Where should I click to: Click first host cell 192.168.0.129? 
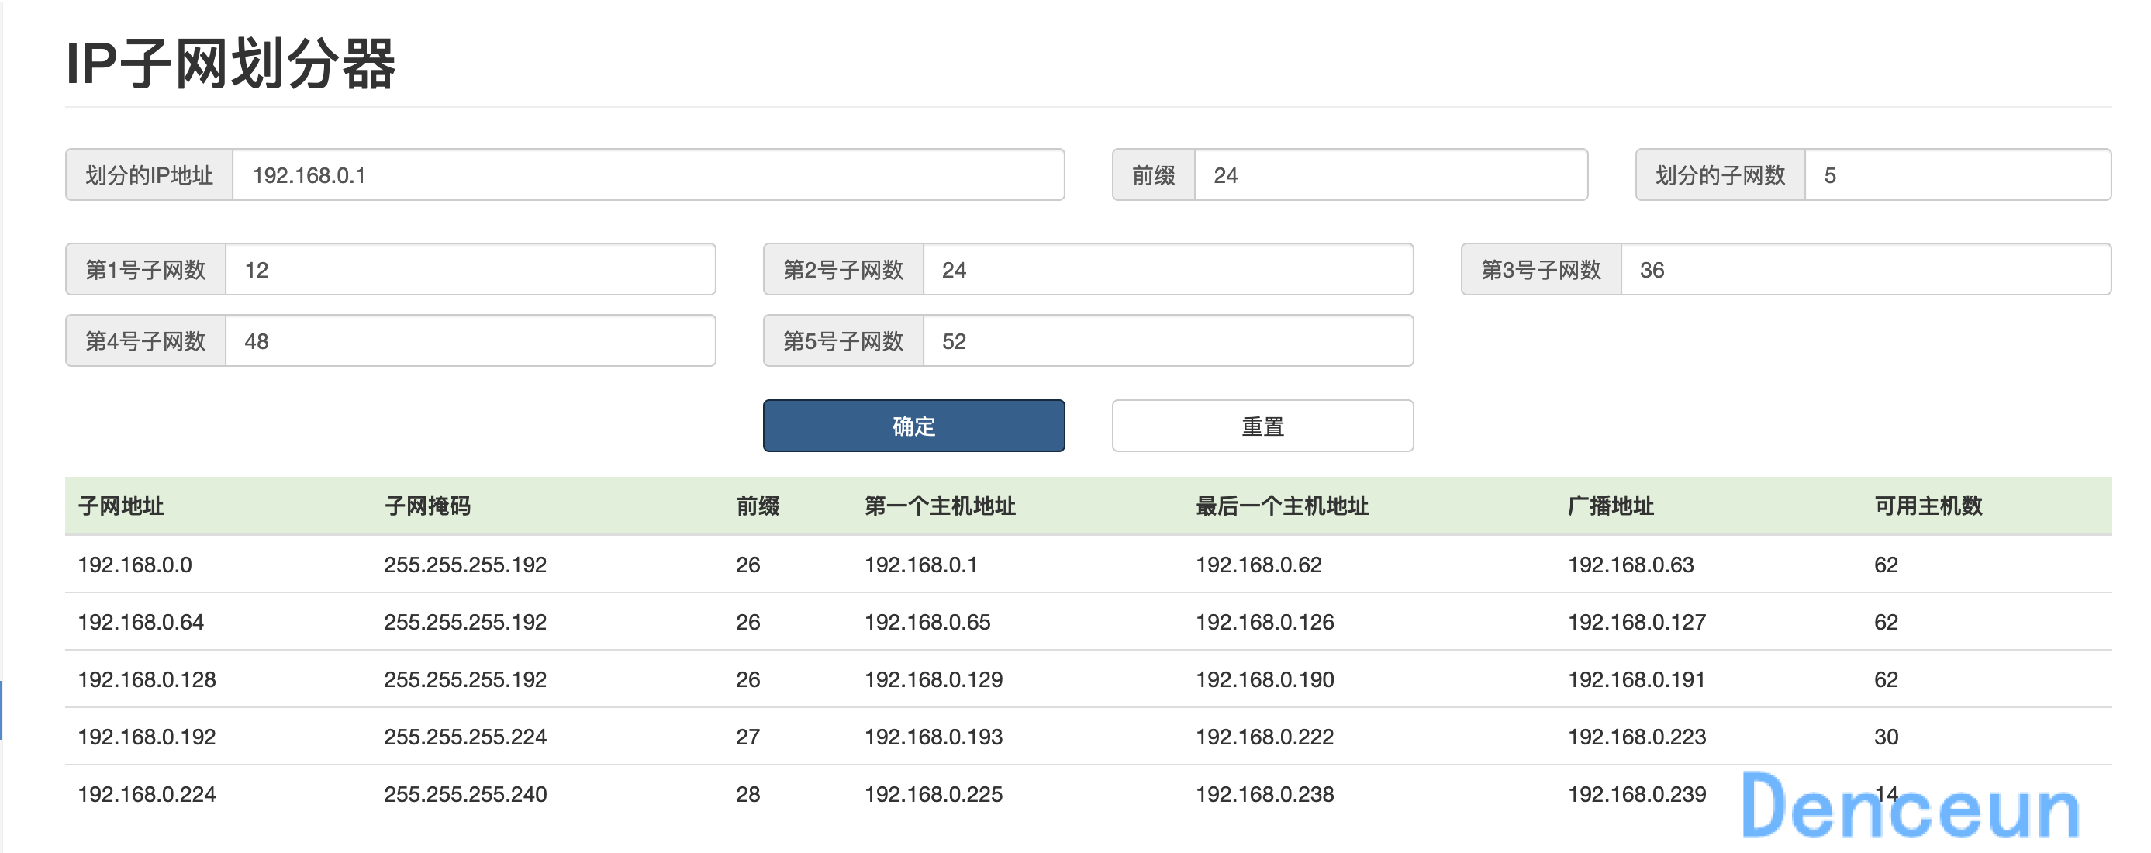(934, 679)
